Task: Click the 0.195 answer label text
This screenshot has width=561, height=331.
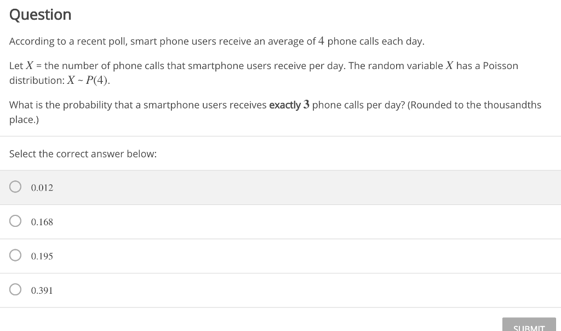Action: [42, 256]
